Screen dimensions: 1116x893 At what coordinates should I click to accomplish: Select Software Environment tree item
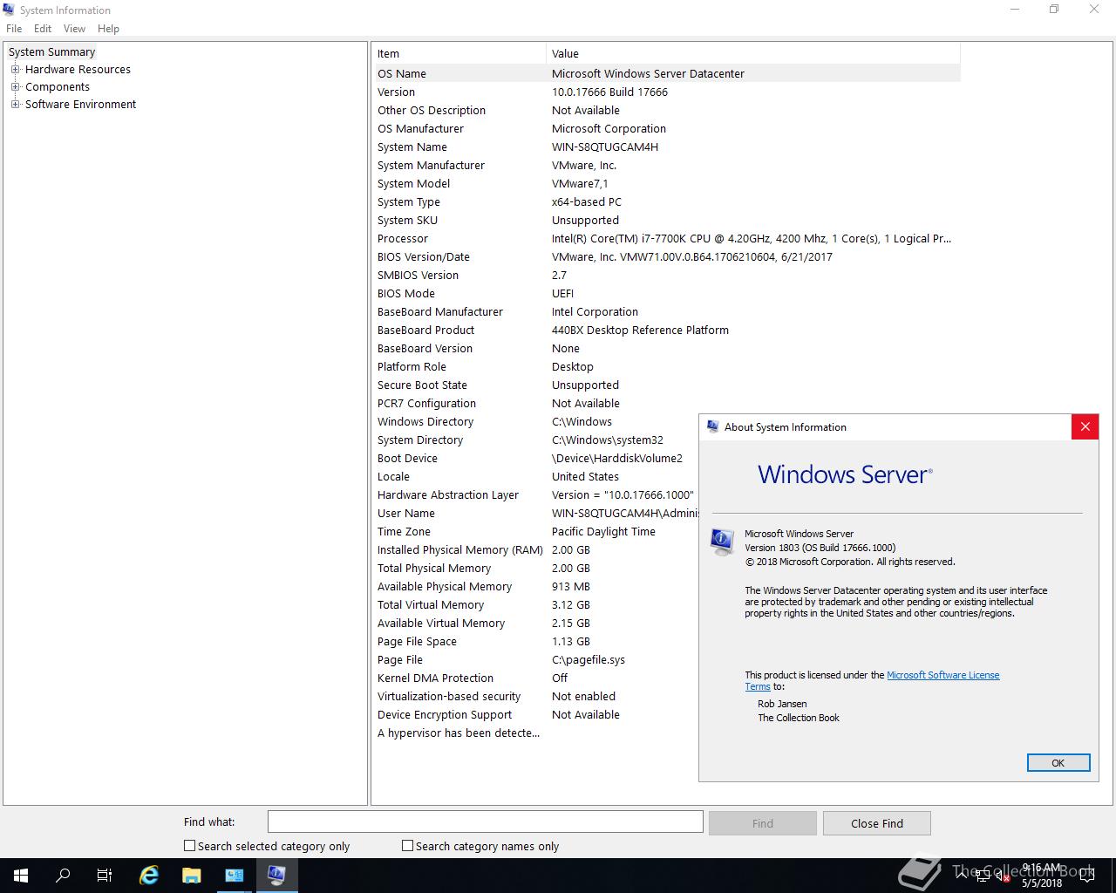[x=80, y=104]
